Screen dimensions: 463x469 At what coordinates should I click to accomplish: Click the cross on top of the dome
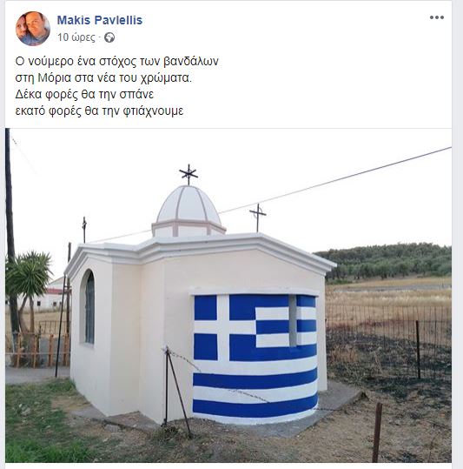point(189,175)
